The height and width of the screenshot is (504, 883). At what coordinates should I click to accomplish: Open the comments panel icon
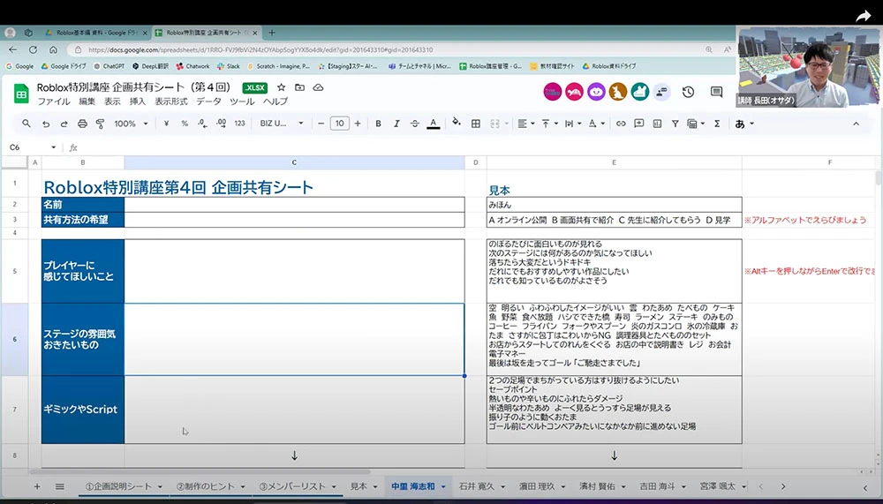[x=716, y=92]
